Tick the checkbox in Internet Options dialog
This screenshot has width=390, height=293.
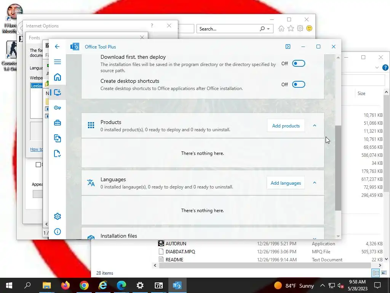[x=38, y=165]
